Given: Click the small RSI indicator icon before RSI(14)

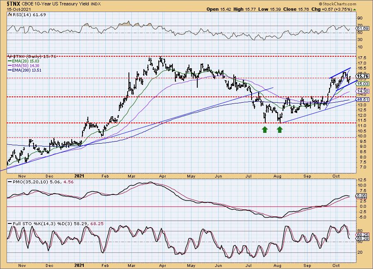Looking at the screenshot, I should (10, 14).
